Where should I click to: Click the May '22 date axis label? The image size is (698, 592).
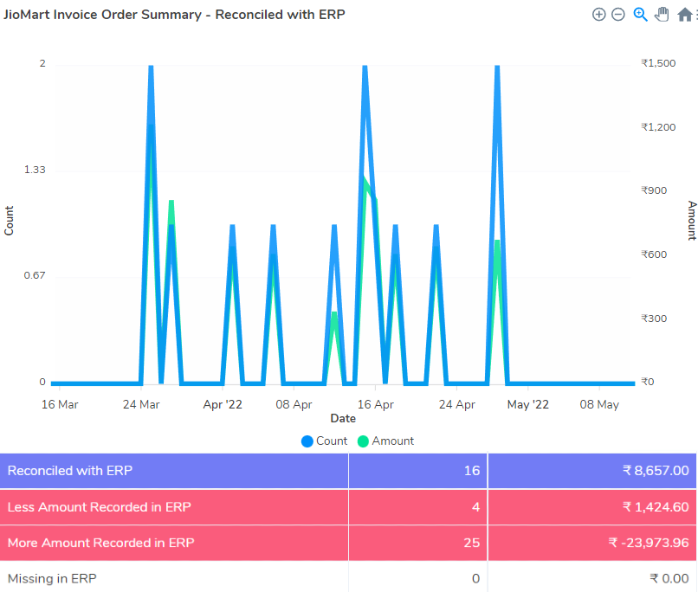point(528,404)
